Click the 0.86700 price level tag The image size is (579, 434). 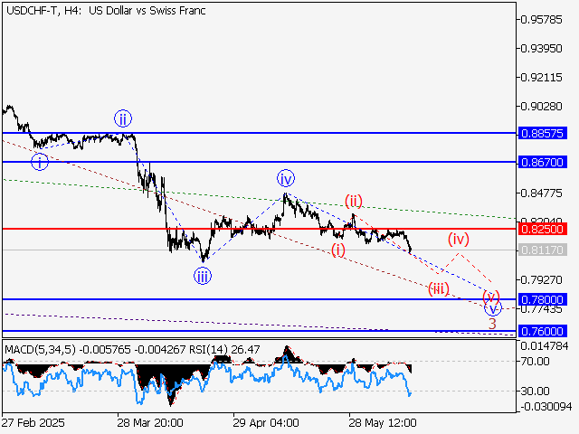(x=544, y=162)
